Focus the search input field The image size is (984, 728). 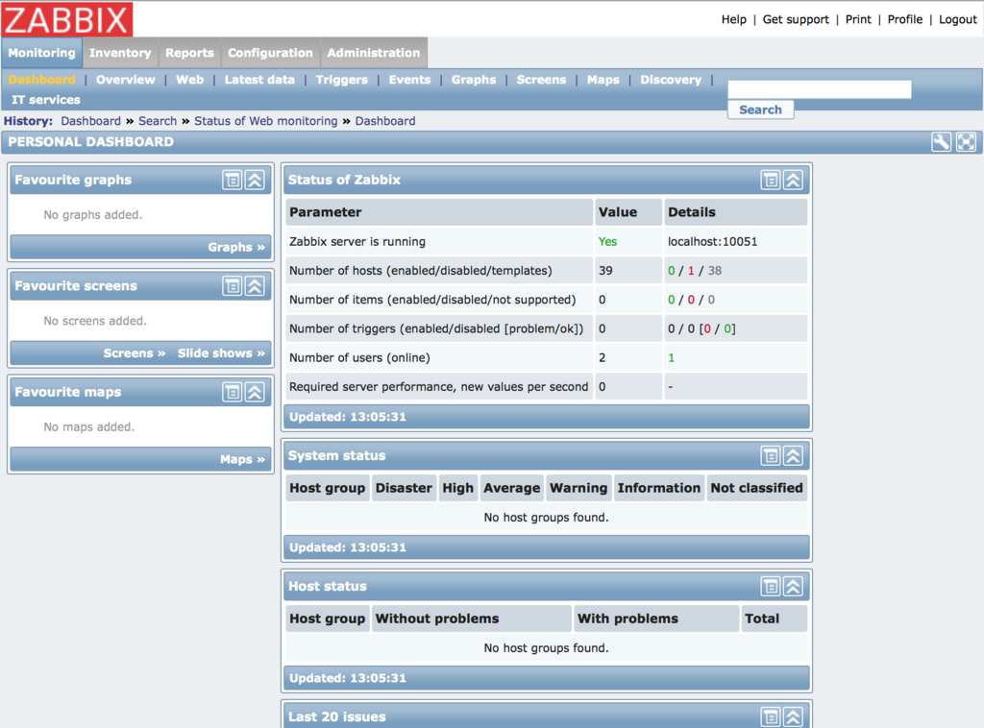[x=820, y=89]
